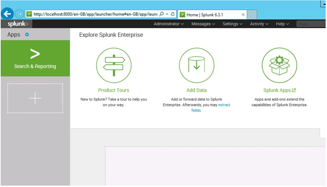Refresh the page using the reload icon
This screenshot has width=327, height=187.
pos(173,14)
